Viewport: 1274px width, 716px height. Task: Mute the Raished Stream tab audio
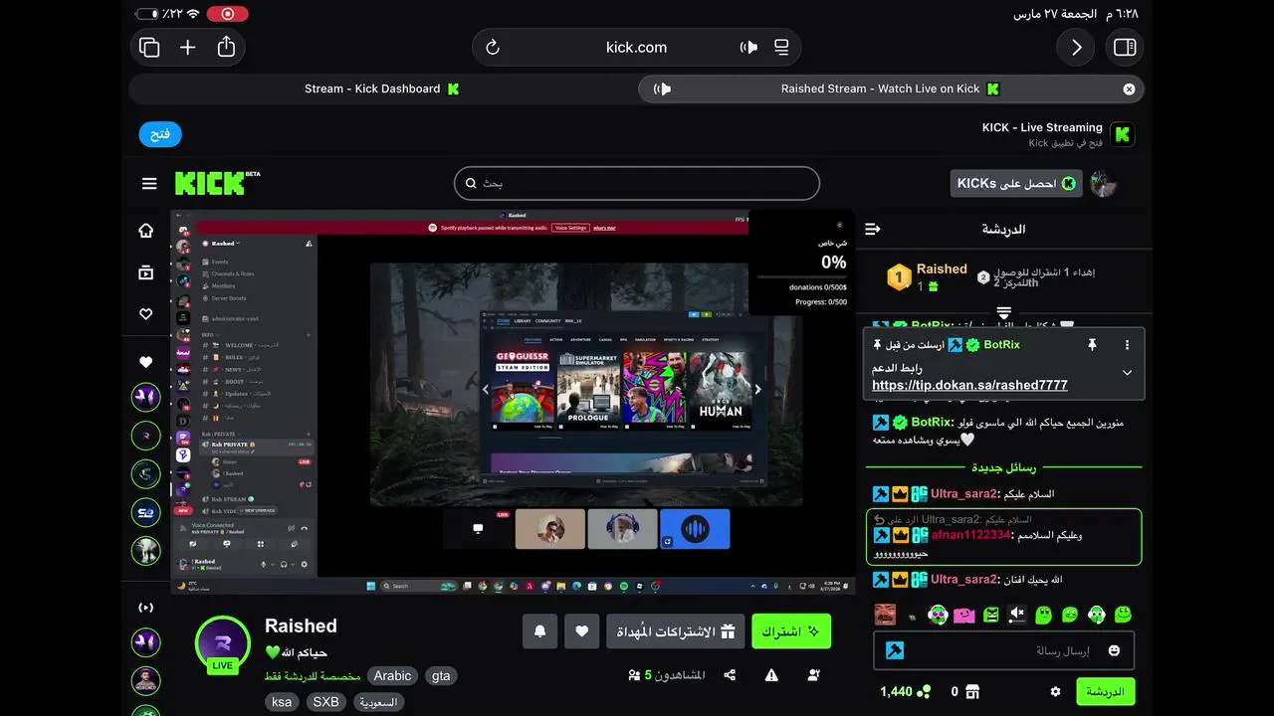point(662,89)
